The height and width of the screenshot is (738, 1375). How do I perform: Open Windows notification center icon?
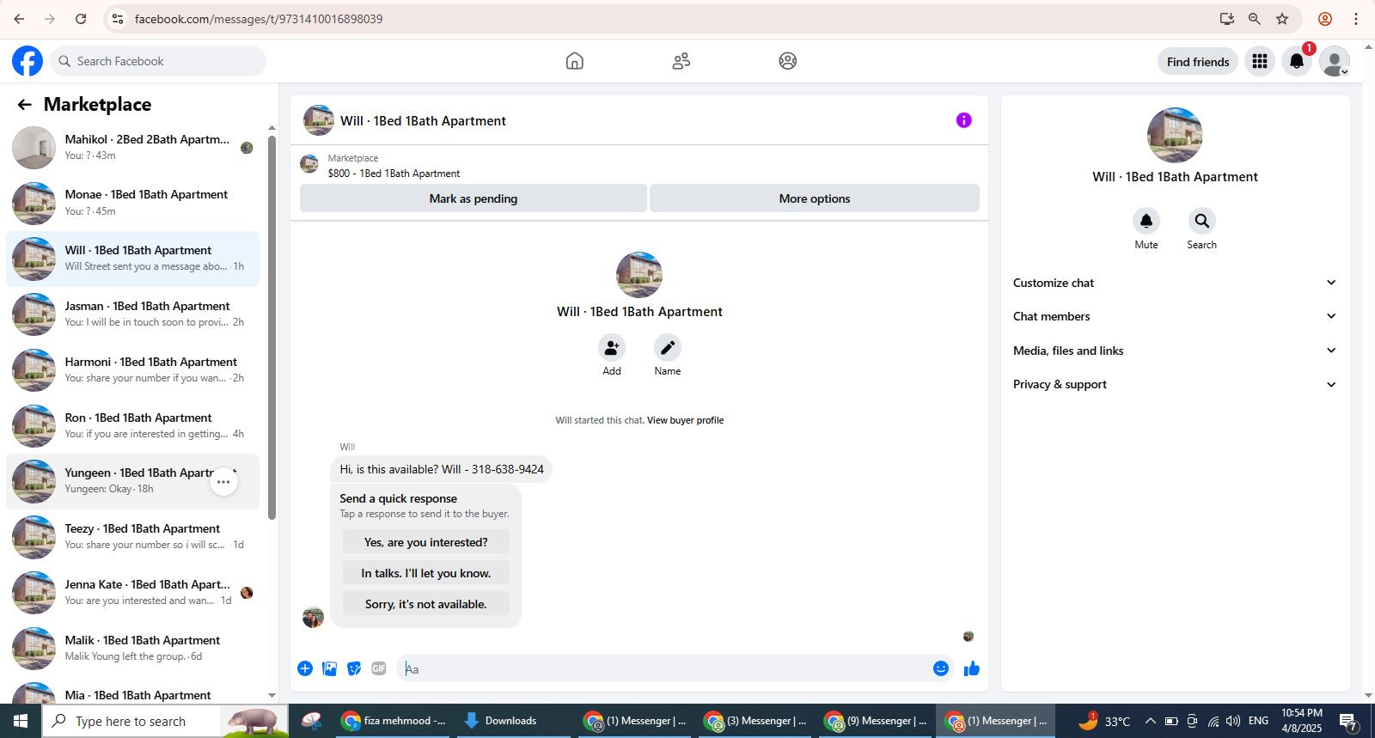pos(1348,721)
